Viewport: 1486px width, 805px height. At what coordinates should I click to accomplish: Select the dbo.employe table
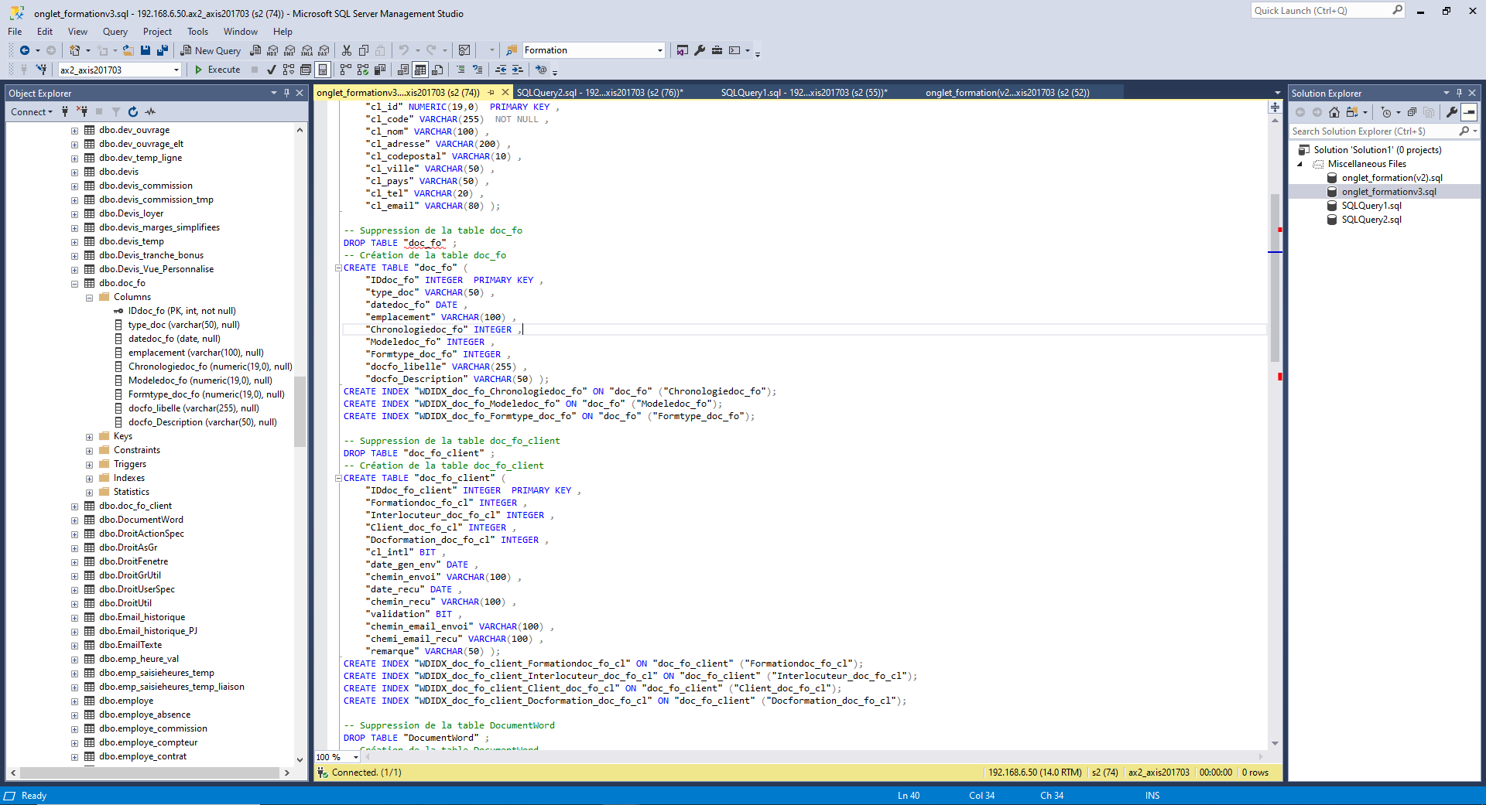tap(126, 701)
